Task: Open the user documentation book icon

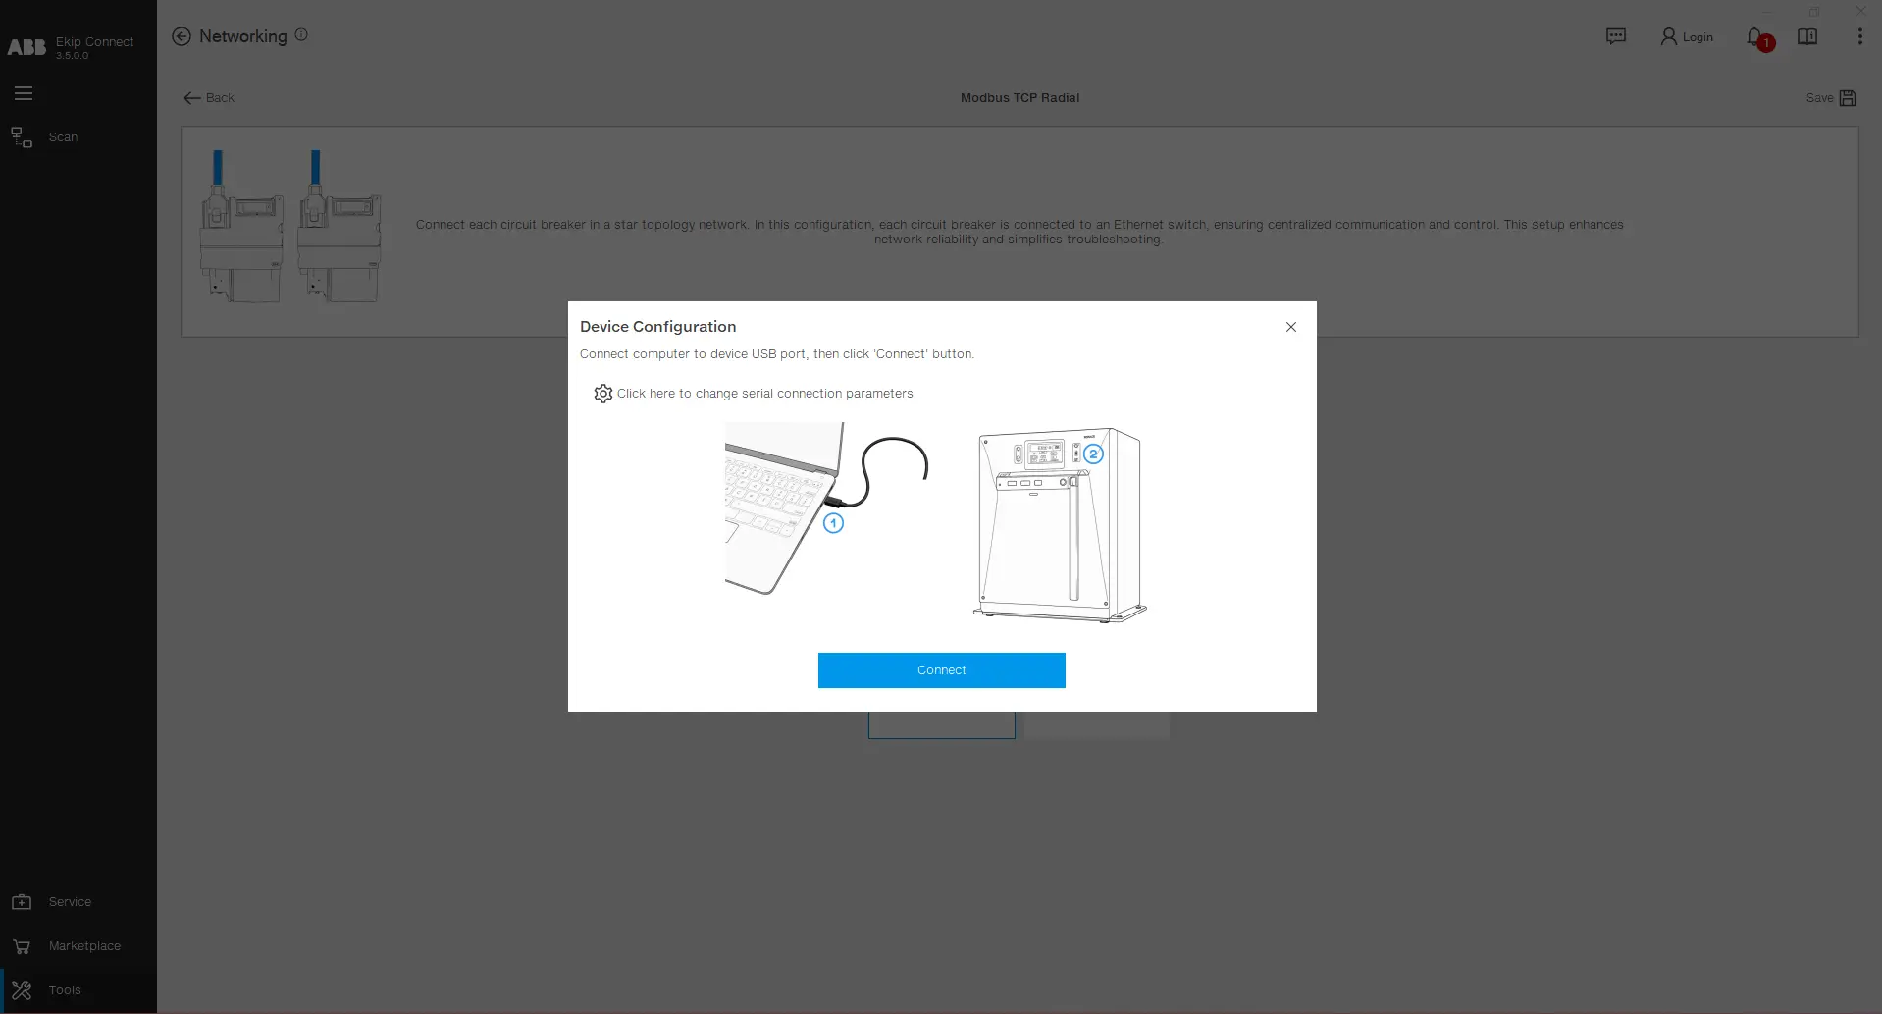Action: pos(1807,36)
